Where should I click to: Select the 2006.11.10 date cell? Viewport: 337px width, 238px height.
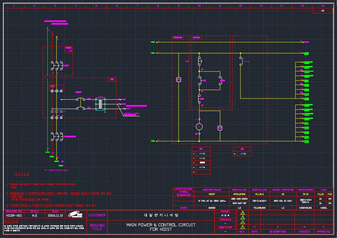[x=55, y=216]
